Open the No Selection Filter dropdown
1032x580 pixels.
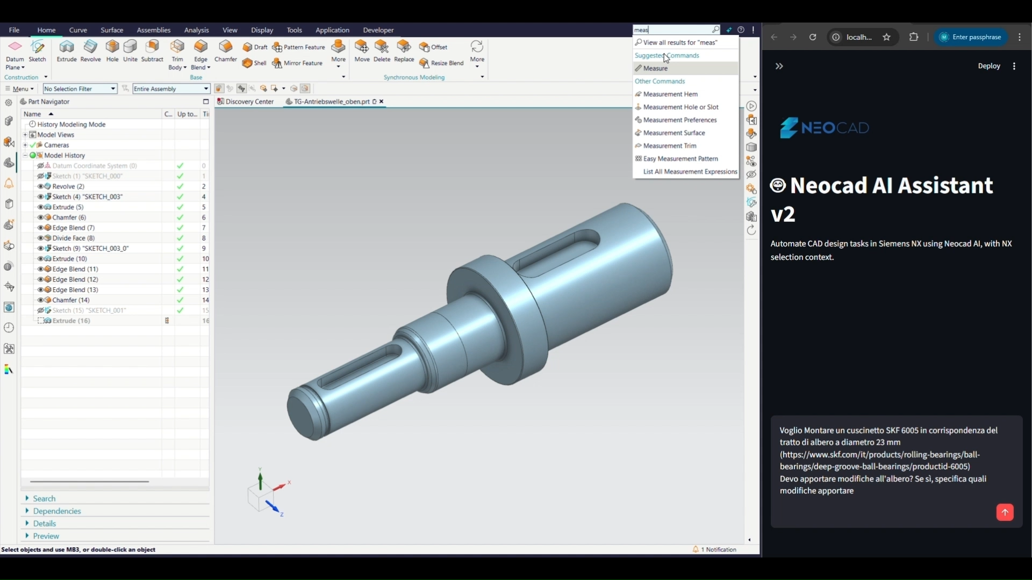113,89
